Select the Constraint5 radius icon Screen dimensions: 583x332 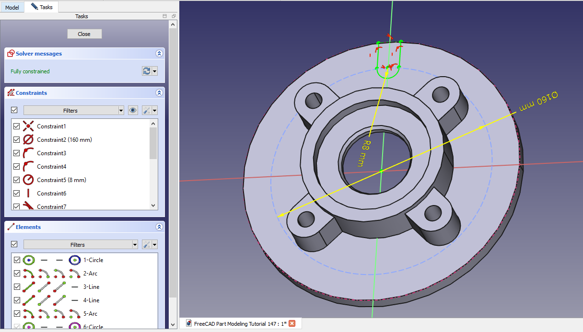29,180
